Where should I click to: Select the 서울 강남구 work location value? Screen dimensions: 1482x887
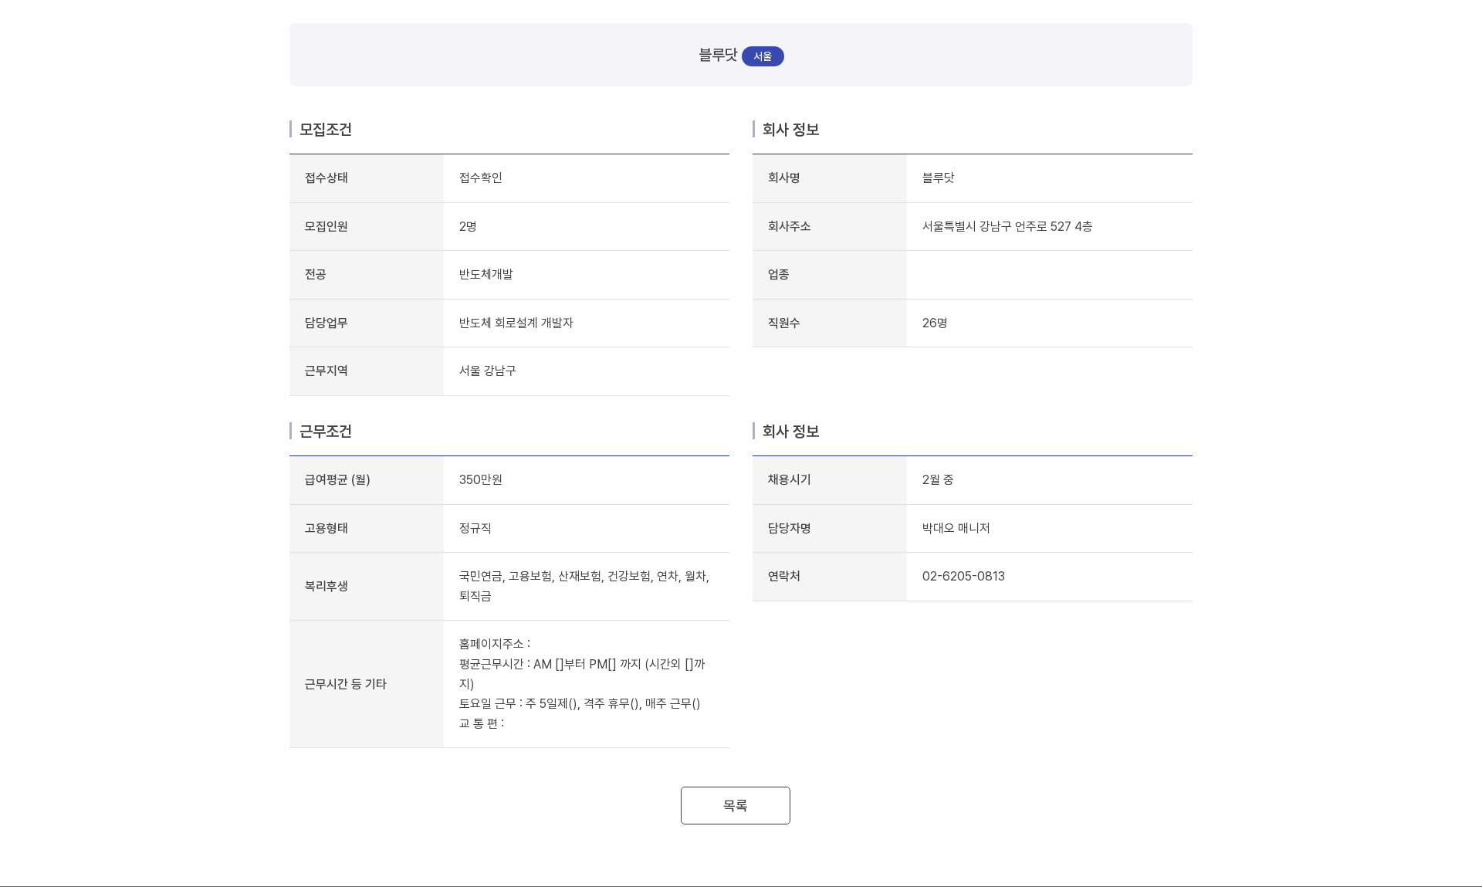(487, 371)
